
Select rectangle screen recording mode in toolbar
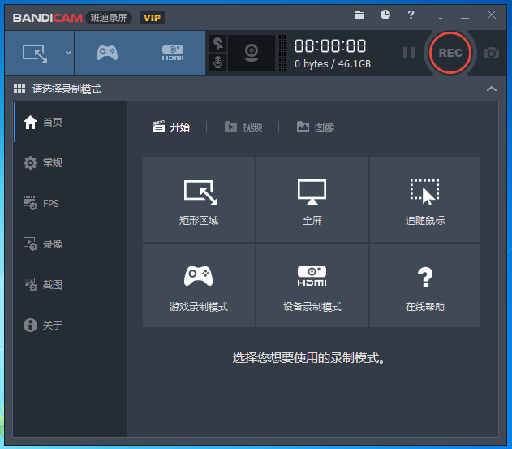pyautogui.click(x=33, y=53)
